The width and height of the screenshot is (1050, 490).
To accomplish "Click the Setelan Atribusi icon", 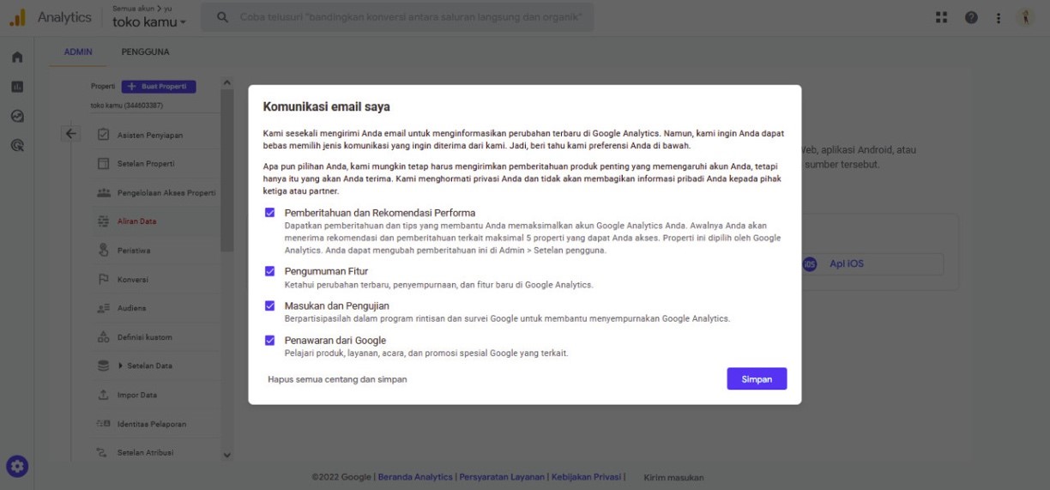I will pyautogui.click(x=103, y=452).
